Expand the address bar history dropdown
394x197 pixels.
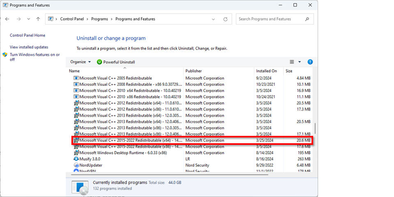213,19
